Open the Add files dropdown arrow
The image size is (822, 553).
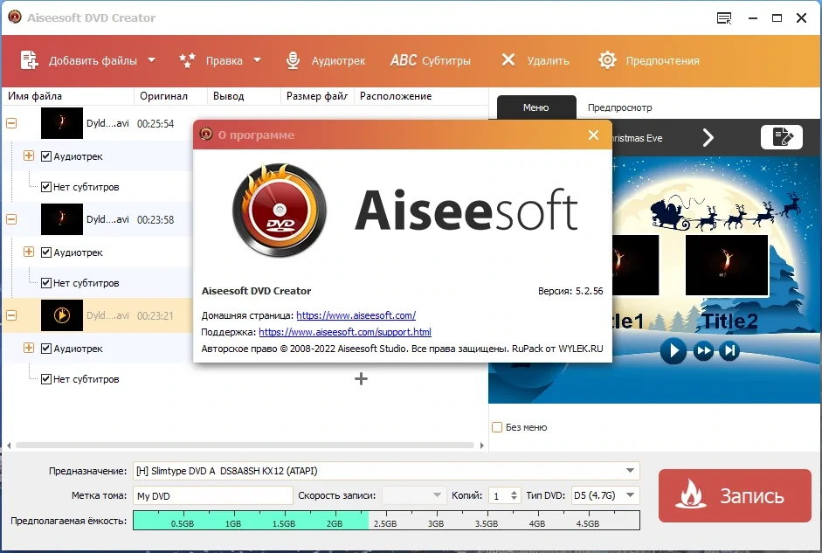pyautogui.click(x=151, y=60)
